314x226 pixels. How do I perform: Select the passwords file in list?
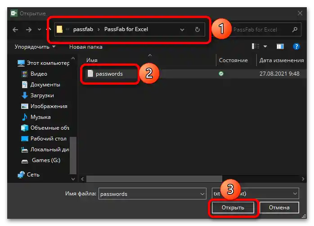coord(109,74)
